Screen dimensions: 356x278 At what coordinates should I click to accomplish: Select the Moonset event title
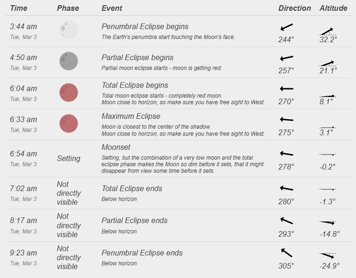[x=116, y=147]
